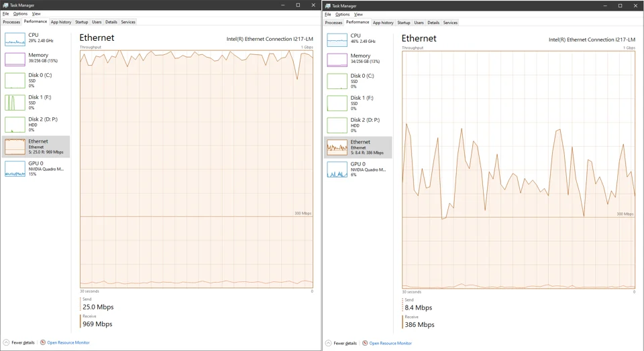644x351 pixels.
Task: Click Fewer details in left Task Manager
Action: point(19,343)
